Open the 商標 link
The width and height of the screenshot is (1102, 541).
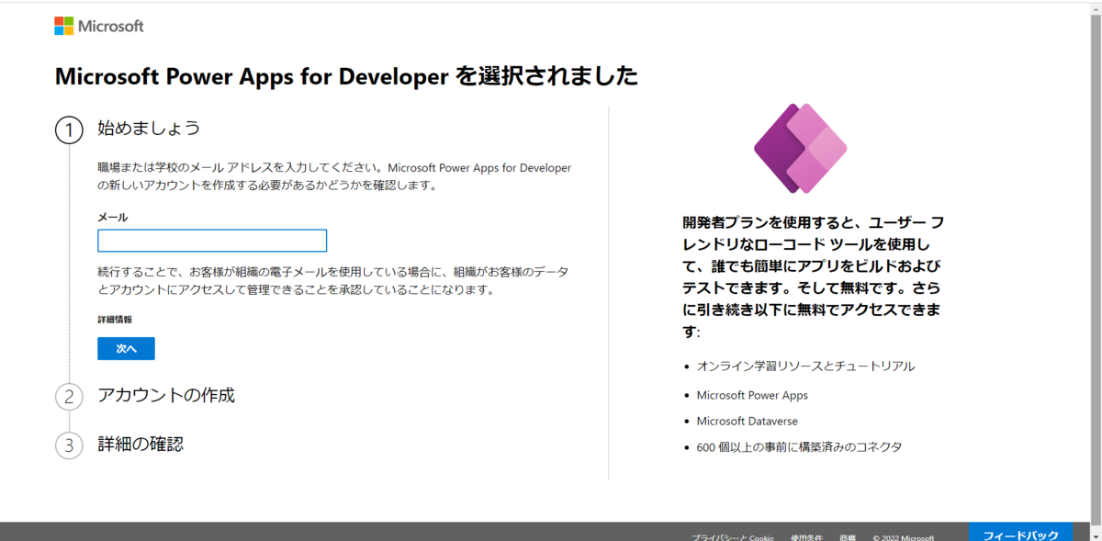point(849,536)
